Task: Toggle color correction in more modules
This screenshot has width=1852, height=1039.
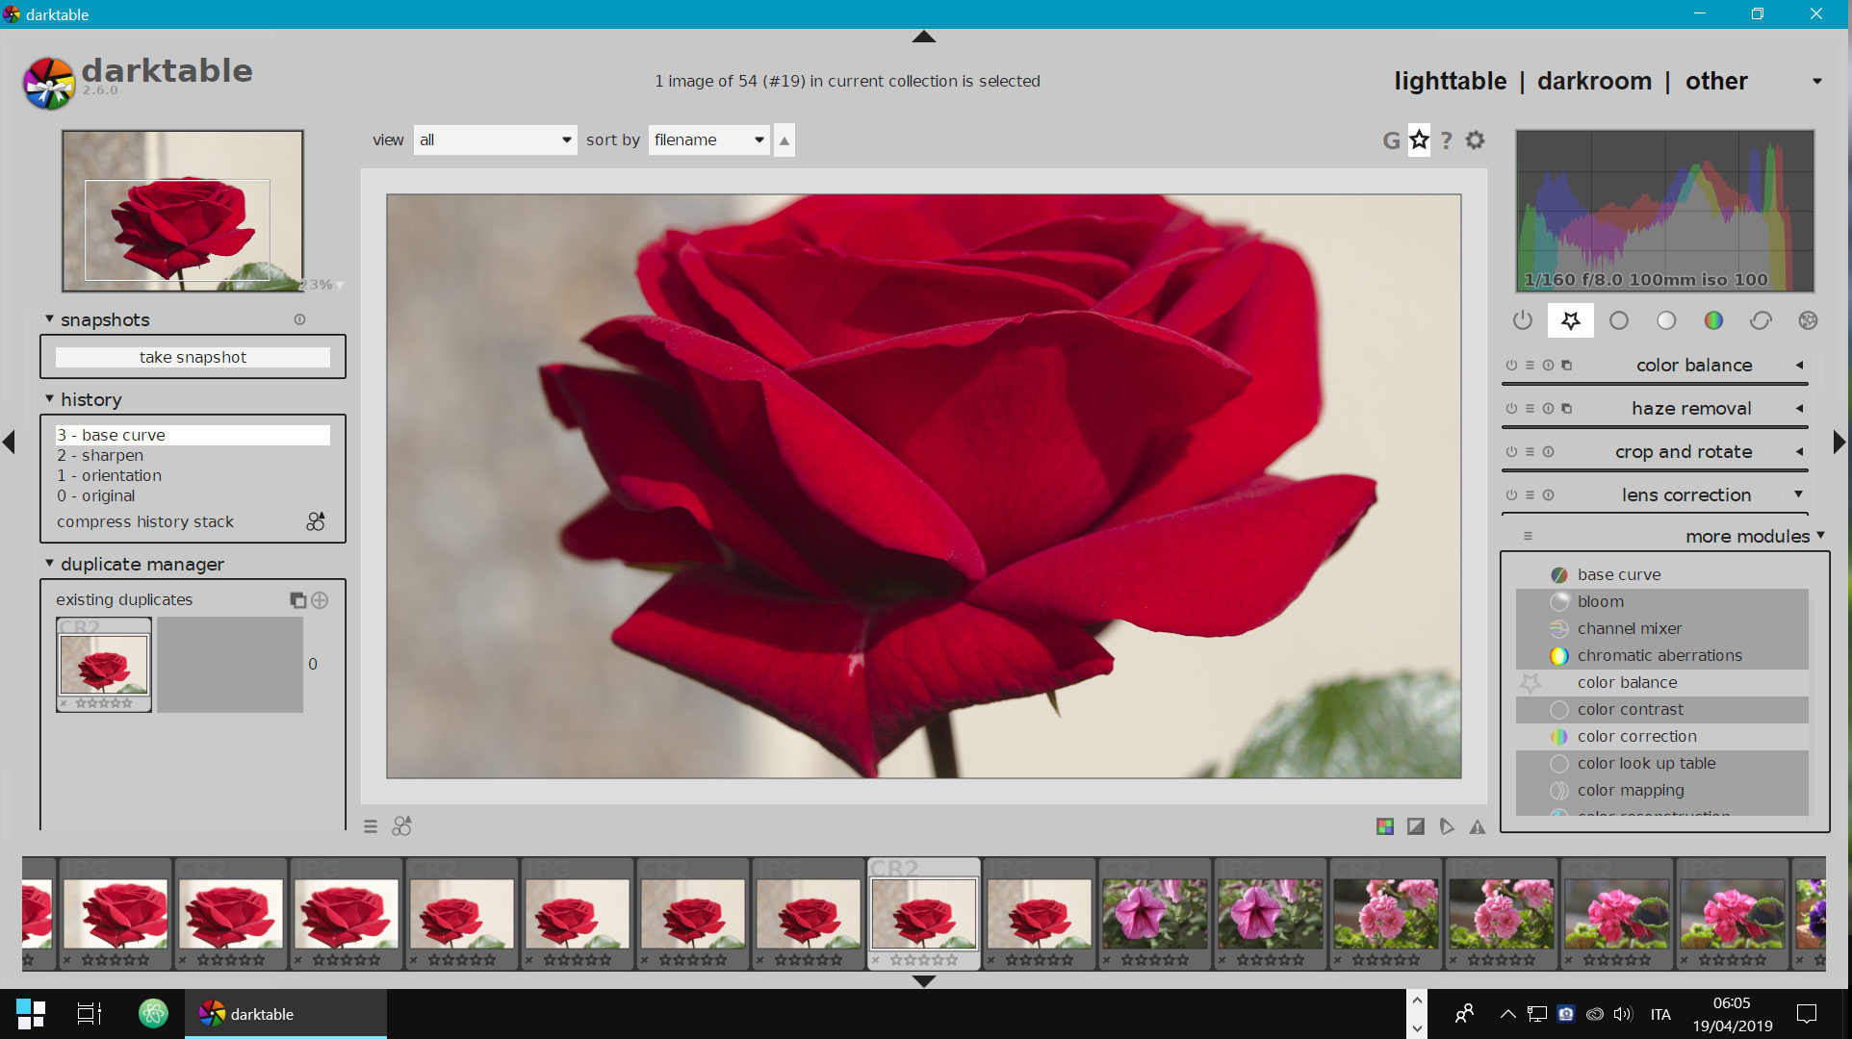Action: [1662, 736]
